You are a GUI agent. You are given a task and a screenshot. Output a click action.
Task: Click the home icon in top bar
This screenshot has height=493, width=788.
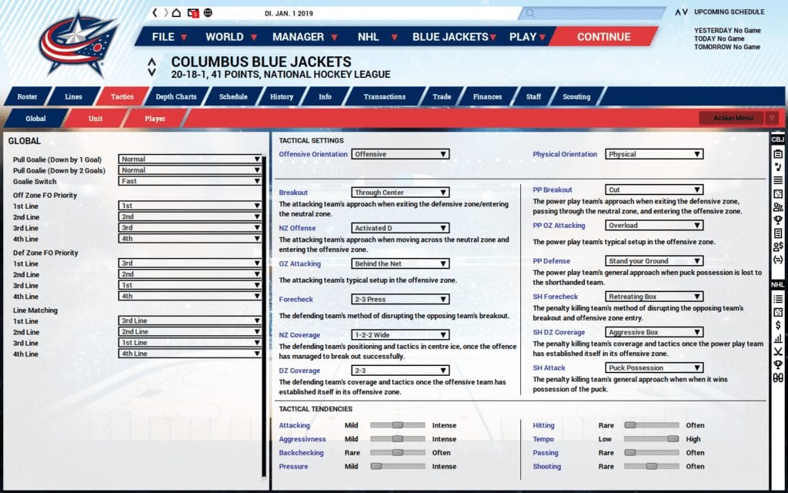[177, 13]
